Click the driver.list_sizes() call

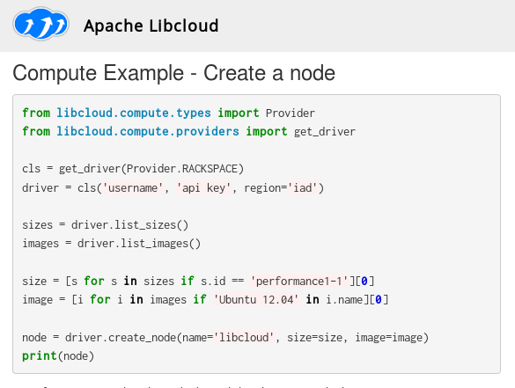tap(129, 225)
